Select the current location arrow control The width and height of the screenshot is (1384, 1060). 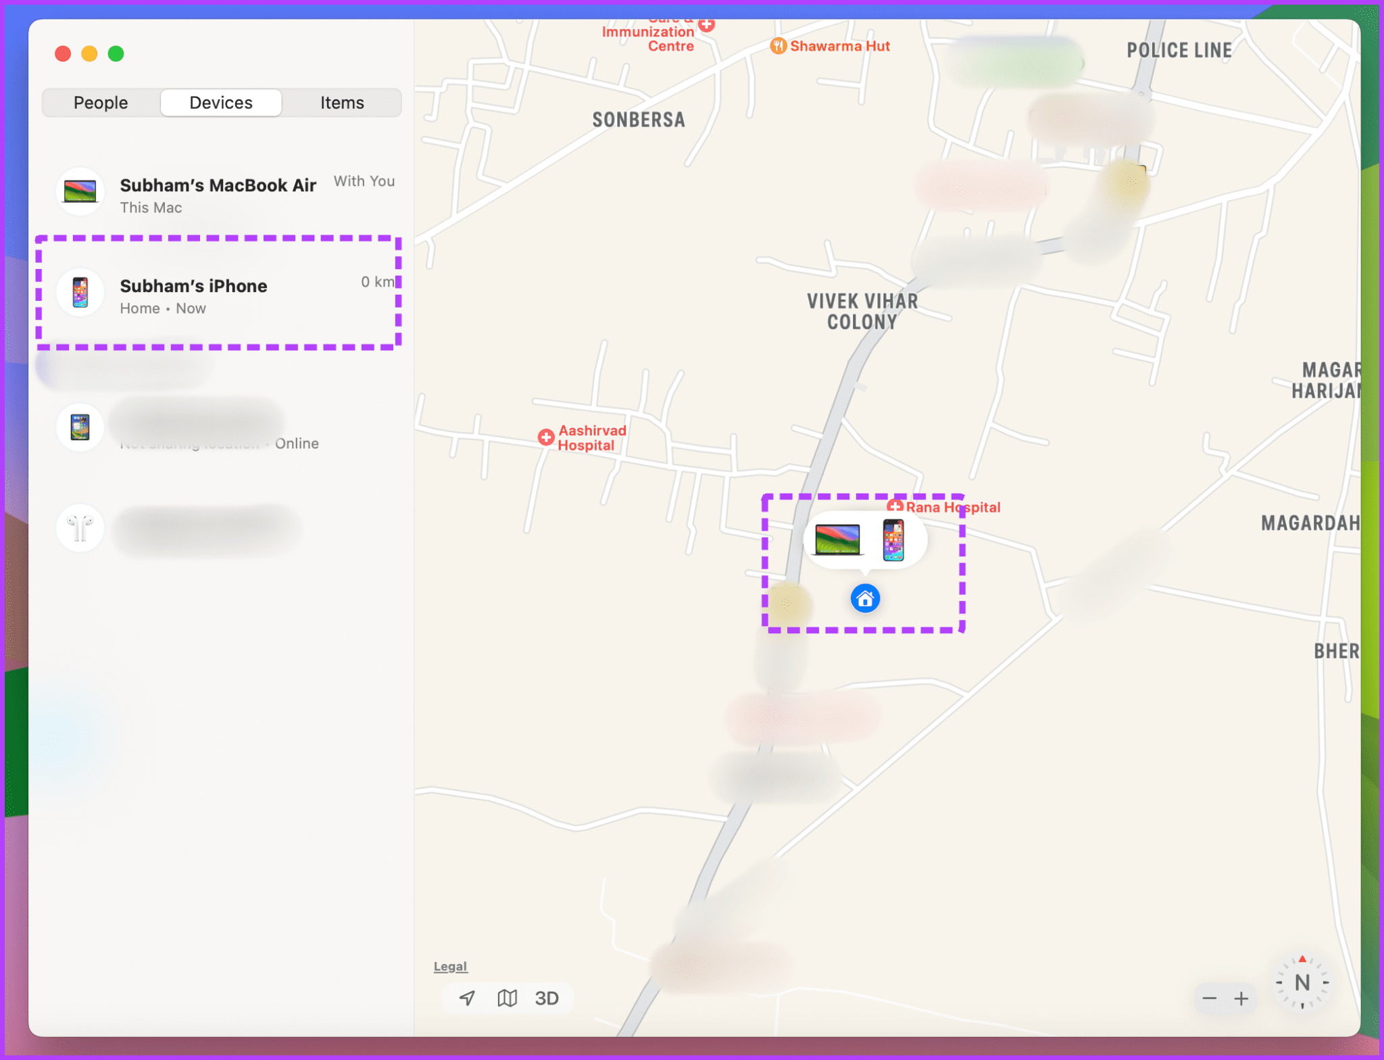click(x=466, y=998)
